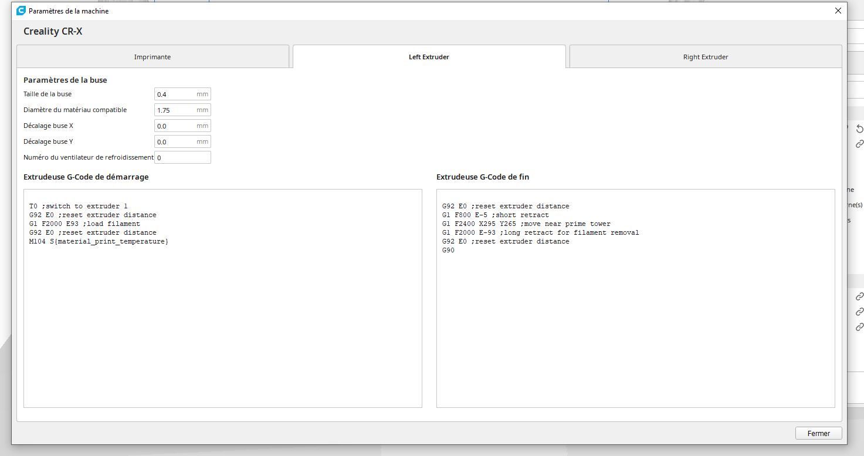Click the Fermer button
864x456 pixels.
(x=818, y=433)
